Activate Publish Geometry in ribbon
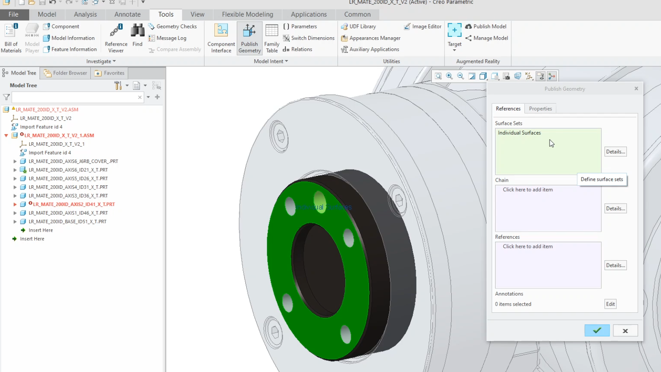 249,38
